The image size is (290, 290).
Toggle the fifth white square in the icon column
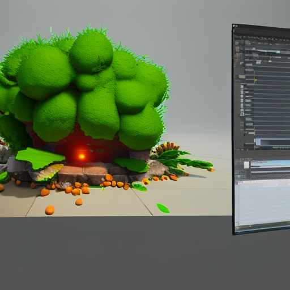(x=242, y=105)
